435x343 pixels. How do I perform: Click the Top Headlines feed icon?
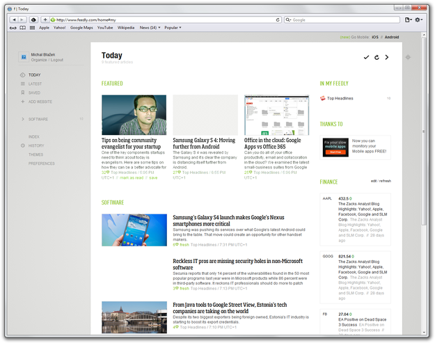(323, 98)
